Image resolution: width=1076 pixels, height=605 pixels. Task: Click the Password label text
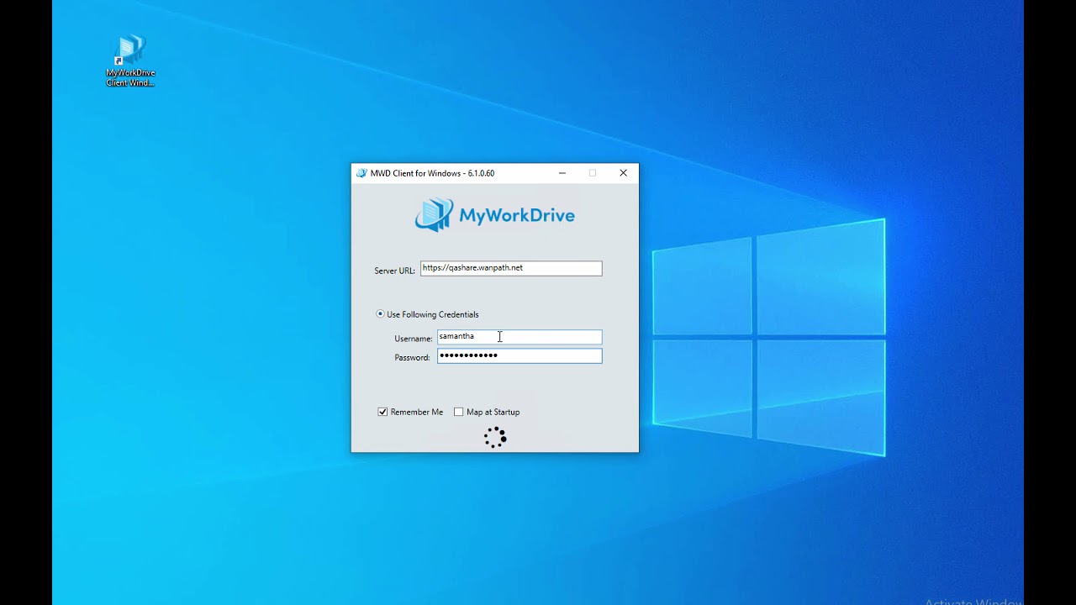(x=412, y=358)
